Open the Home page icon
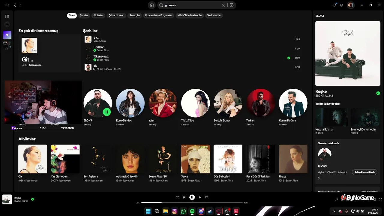This screenshot has width=384, height=216. (152, 5)
